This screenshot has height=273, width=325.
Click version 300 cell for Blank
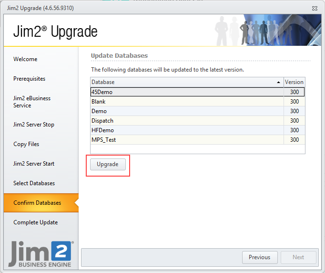[295, 102]
